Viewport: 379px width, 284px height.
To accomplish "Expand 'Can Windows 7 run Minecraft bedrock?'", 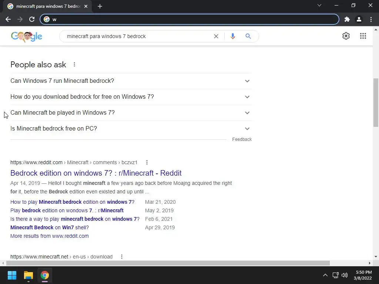I will coord(131,81).
